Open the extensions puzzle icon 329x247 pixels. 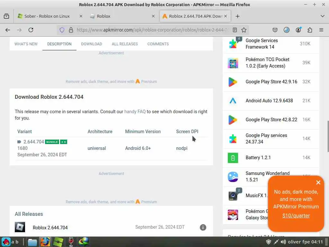pos(310,30)
